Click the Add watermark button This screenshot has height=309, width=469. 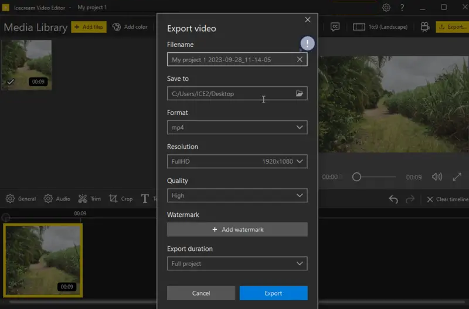(237, 230)
